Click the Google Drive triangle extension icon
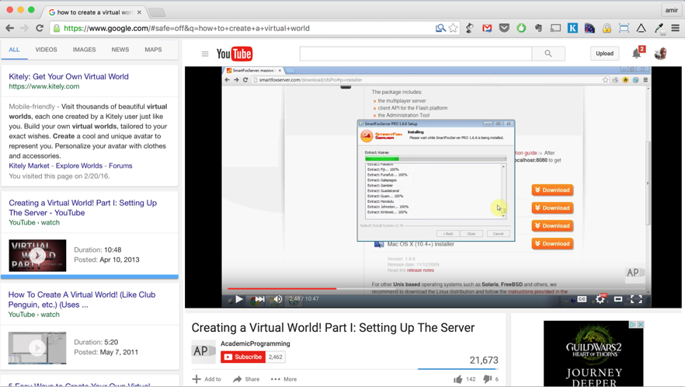 click(x=641, y=28)
